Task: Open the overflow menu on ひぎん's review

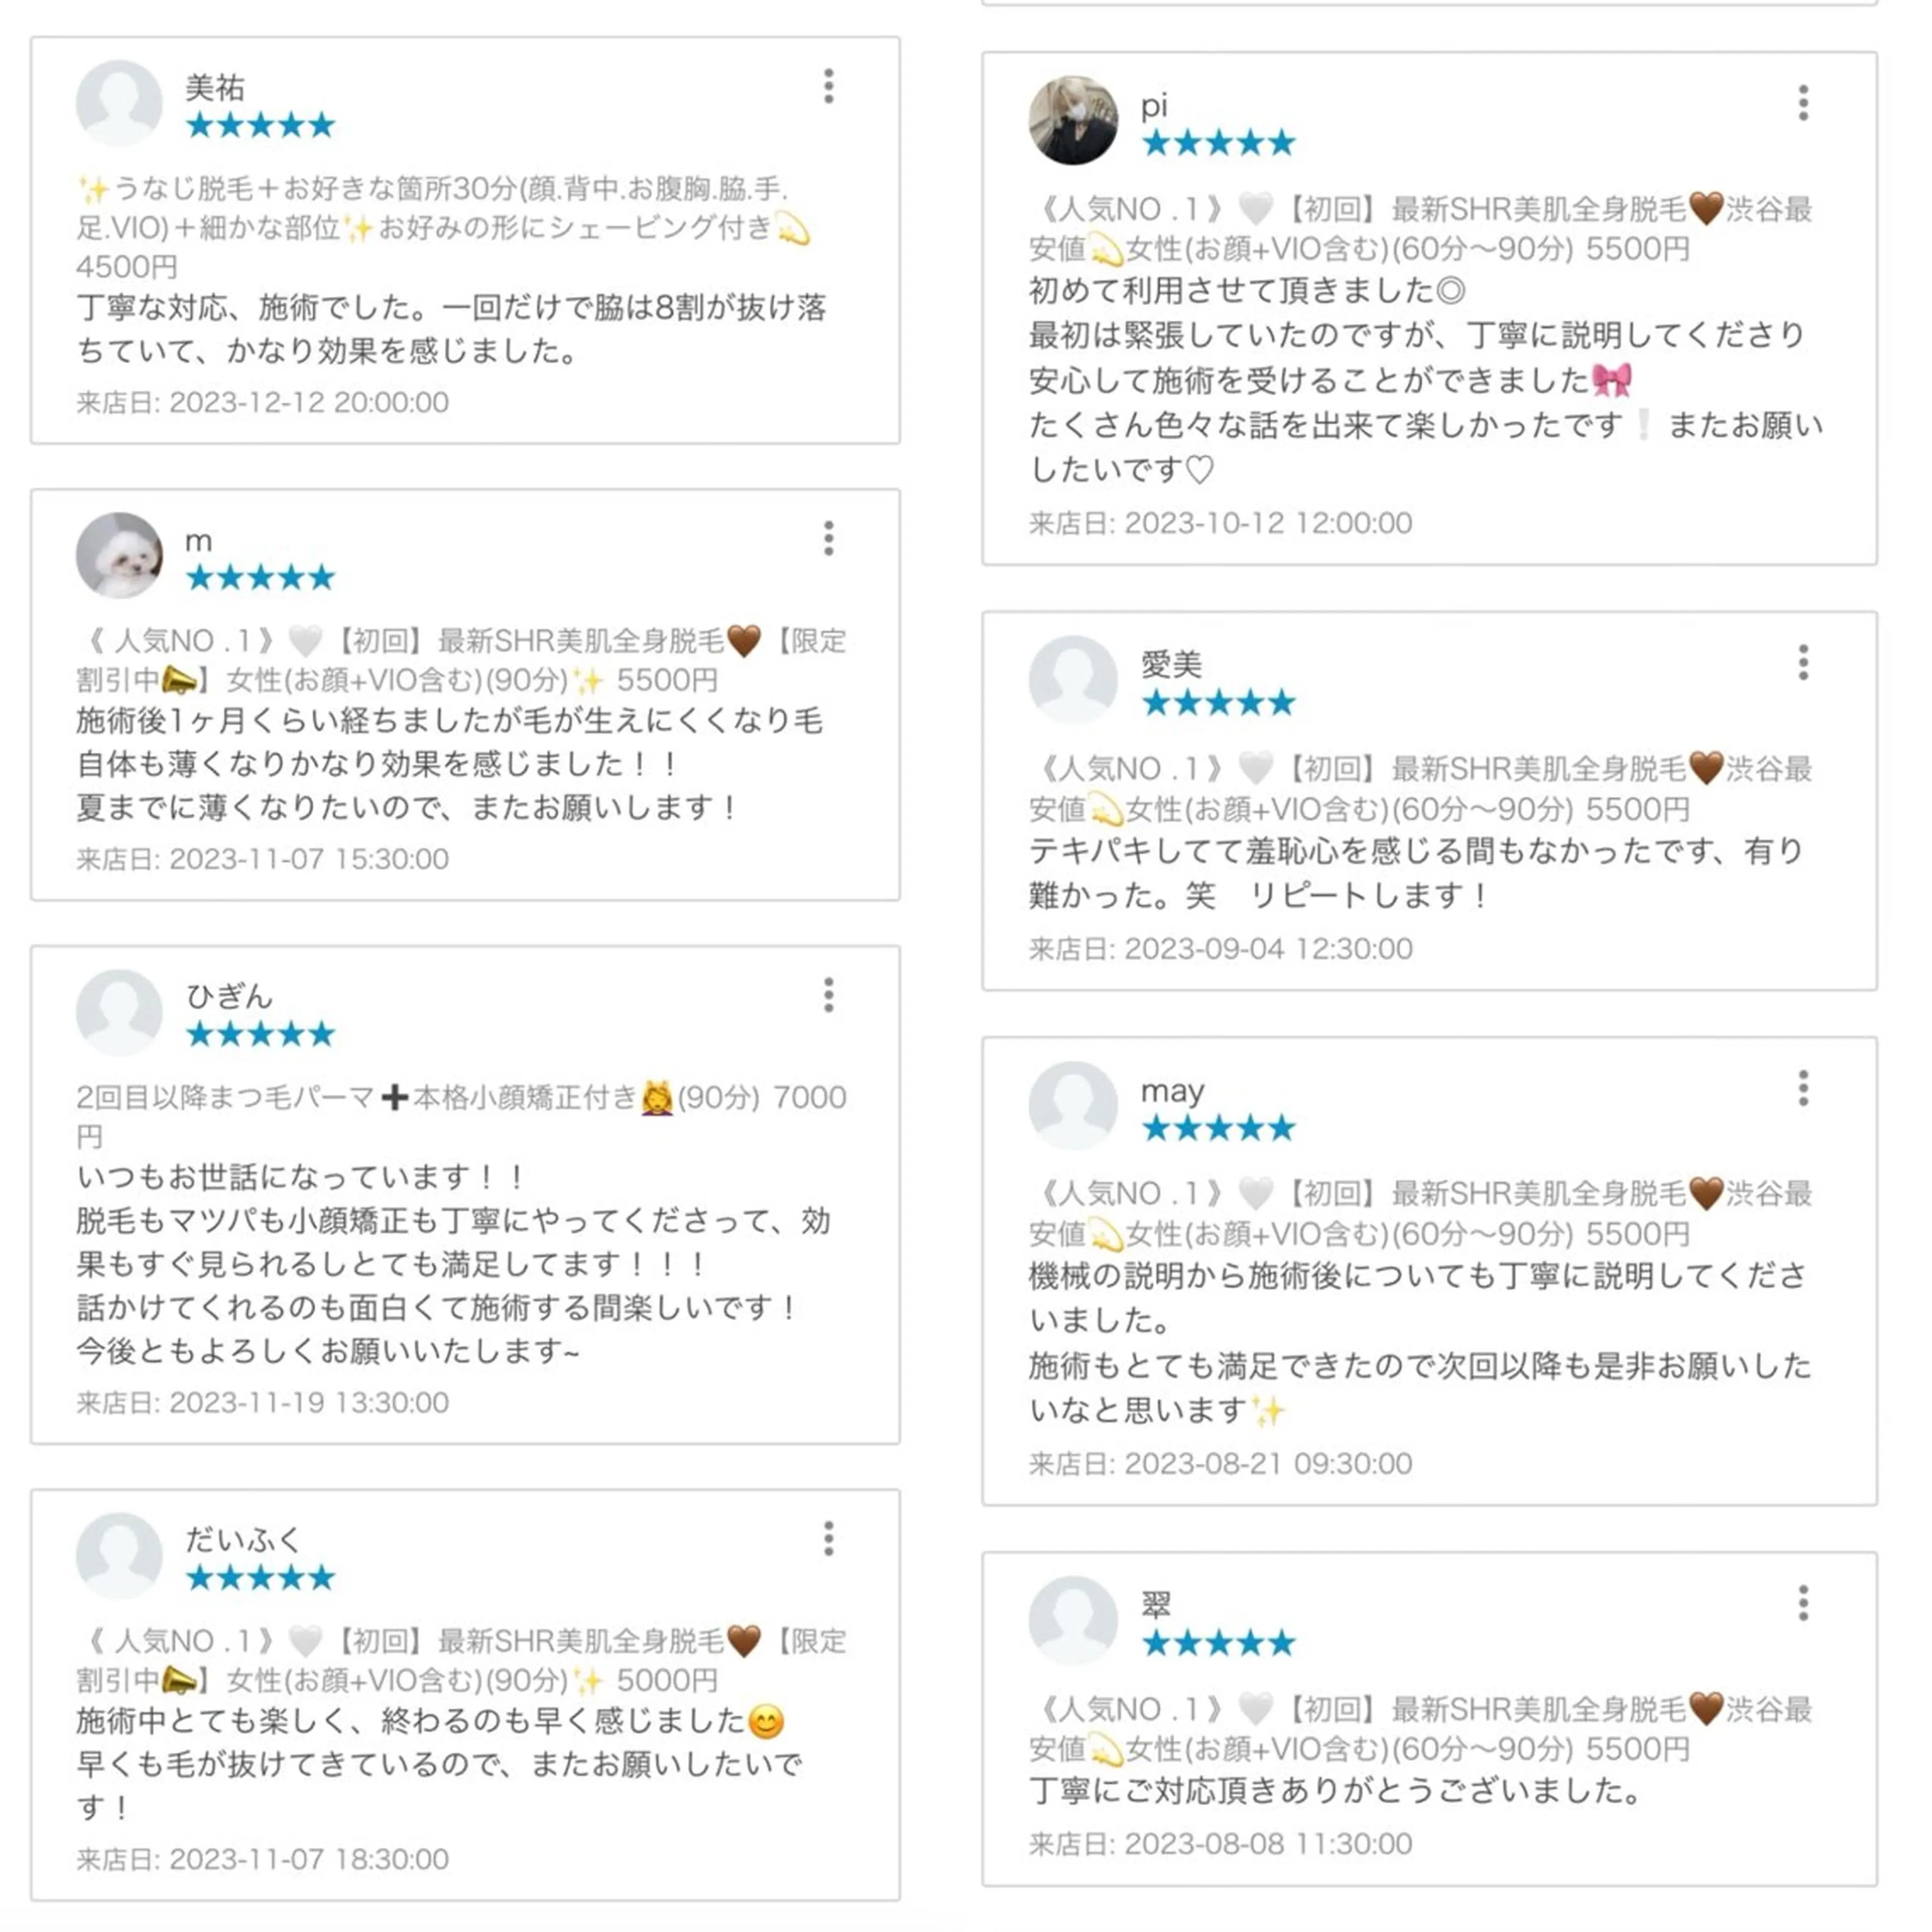Action: (x=827, y=995)
